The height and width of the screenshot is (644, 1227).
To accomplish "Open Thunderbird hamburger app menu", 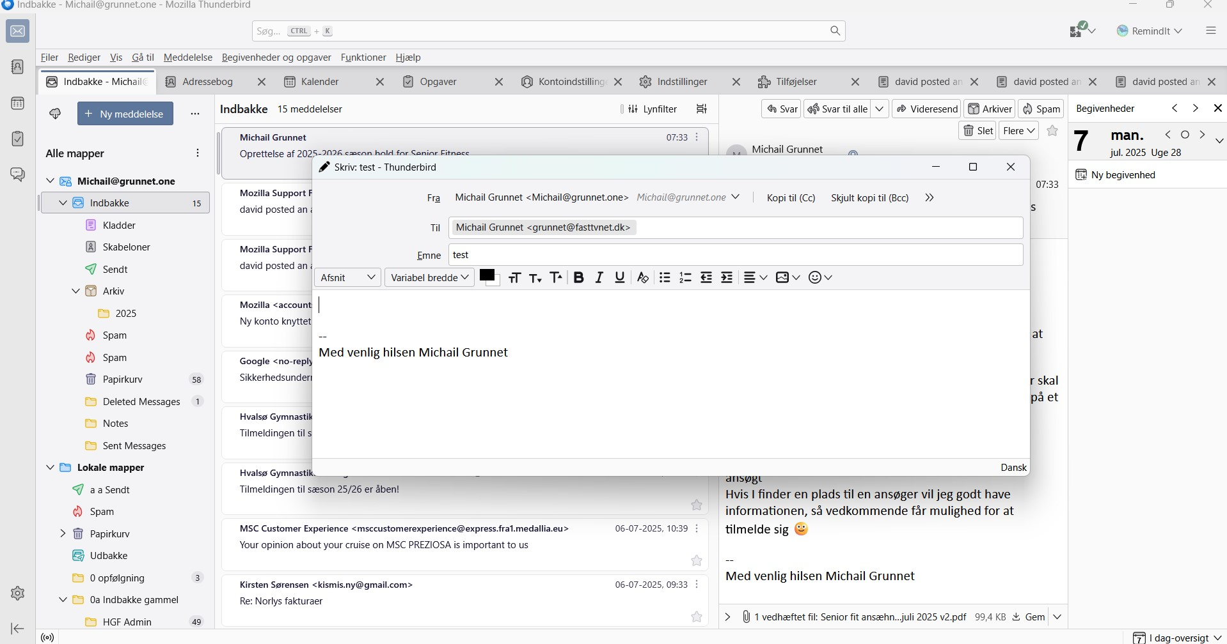I will pyautogui.click(x=1210, y=31).
